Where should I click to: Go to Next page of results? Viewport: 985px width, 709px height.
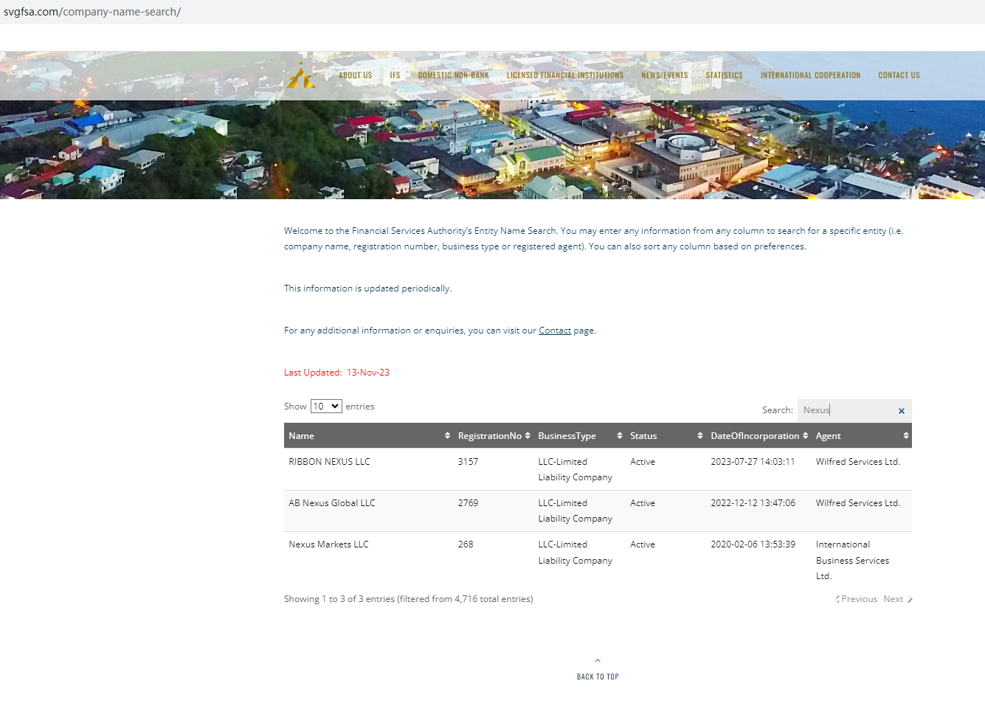(896, 599)
